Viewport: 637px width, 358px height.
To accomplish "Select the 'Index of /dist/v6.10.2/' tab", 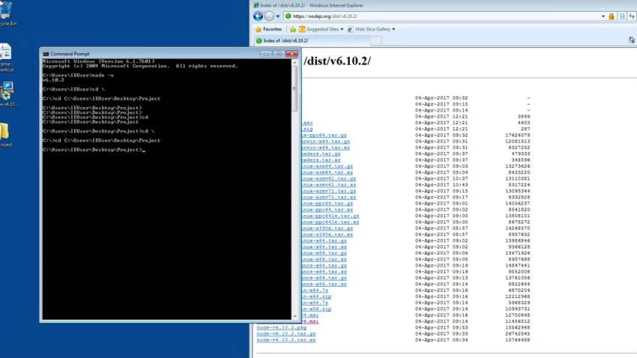I will 312,40.
